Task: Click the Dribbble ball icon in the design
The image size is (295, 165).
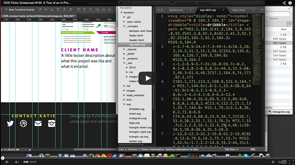Action: (x=23, y=124)
